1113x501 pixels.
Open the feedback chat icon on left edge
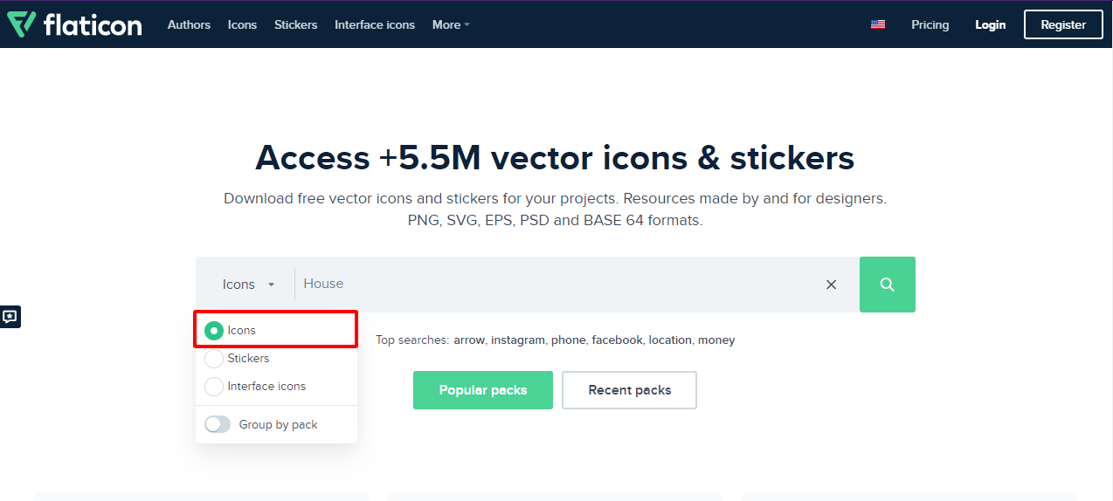pyautogui.click(x=10, y=317)
